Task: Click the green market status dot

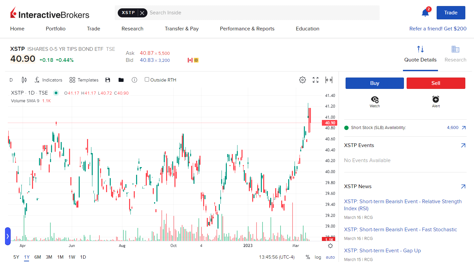Action: pyautogui.click(x=56, y=93)
